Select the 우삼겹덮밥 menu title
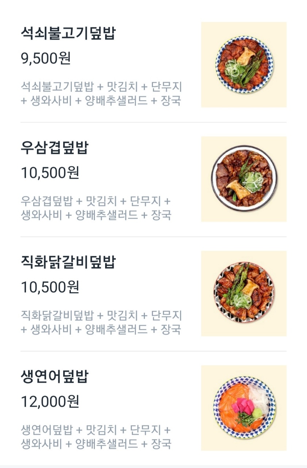This screenshot has height=468, width=307. pos(55,148)
